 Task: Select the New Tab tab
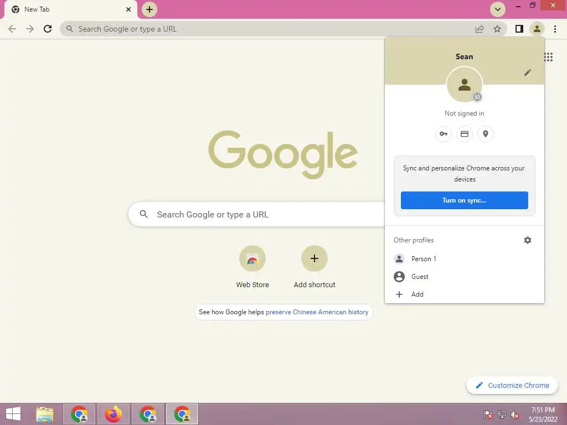[x=70, y=9]
